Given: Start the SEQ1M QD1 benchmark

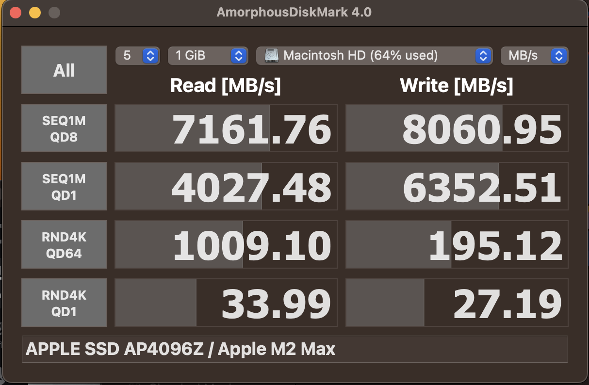Looking at the screenshot, I should (x=64, y=186).
